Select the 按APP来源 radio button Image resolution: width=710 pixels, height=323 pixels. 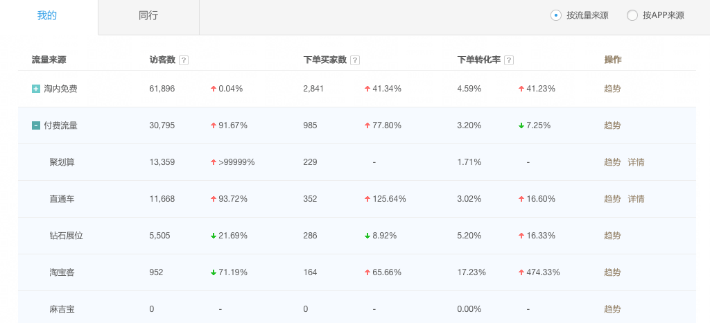(x=632, y=15)
